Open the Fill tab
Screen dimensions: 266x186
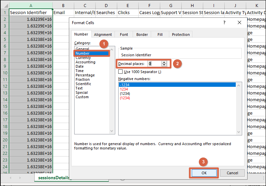point(160,35)
